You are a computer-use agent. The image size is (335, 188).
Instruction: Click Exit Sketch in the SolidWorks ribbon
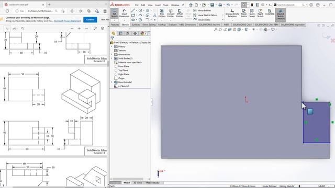[x=115, y=13]
